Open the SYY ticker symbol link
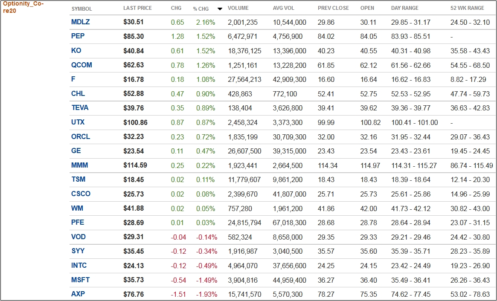Viewport: 497px width, 301px height. (78, 251)
